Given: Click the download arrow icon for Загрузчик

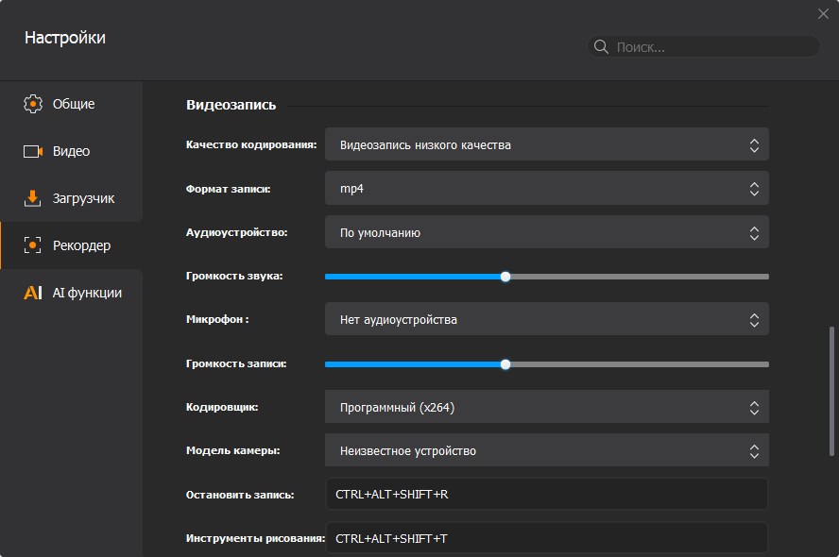Looking at the screenshot, I should (x=33, y=198).
